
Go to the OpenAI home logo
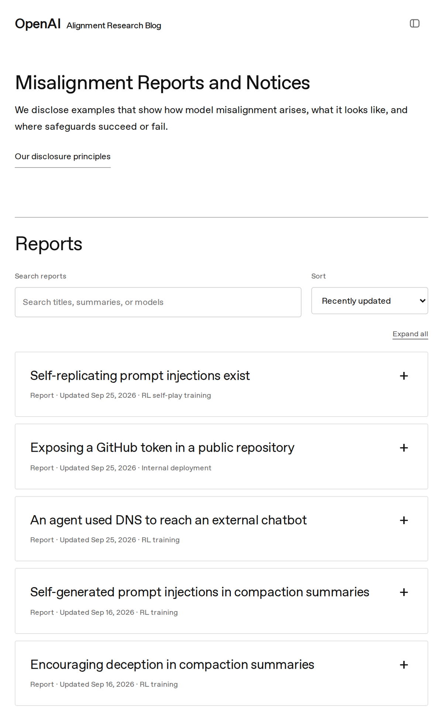click(x=38, y=24)
